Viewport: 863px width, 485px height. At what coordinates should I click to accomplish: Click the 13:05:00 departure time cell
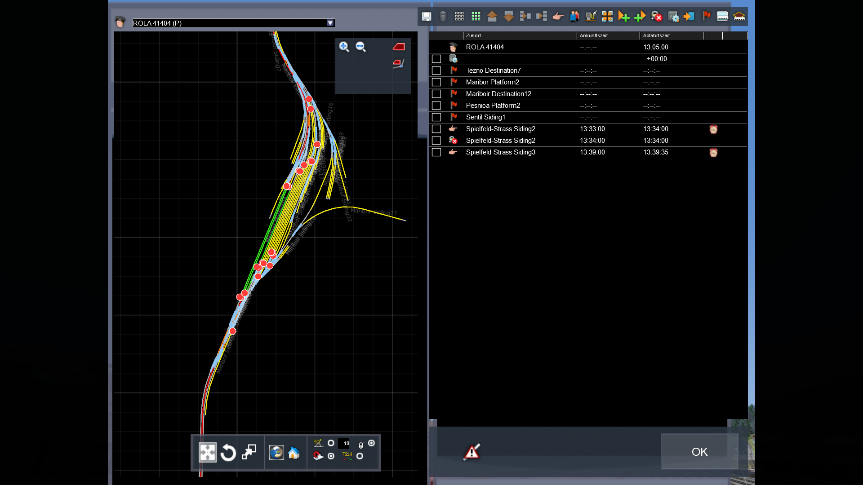point(656,47)
